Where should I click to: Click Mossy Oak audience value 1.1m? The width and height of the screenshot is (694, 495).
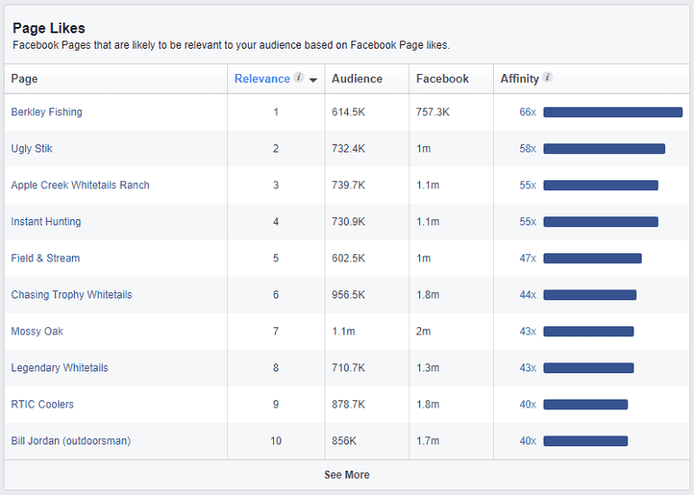[343, 331]
